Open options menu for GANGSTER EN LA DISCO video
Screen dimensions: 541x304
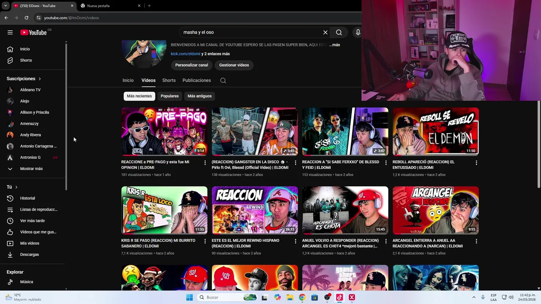tap(295, 163)
